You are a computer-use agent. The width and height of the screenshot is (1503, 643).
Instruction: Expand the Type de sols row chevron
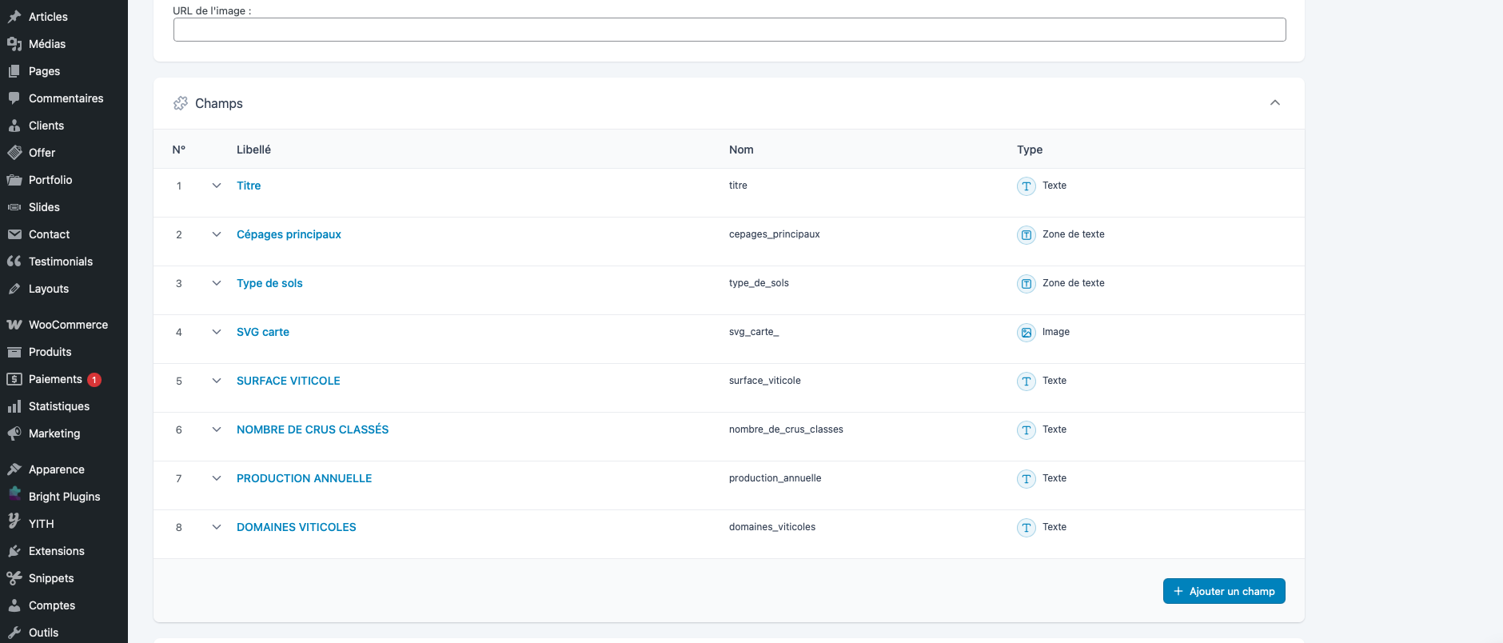[217, 283]
